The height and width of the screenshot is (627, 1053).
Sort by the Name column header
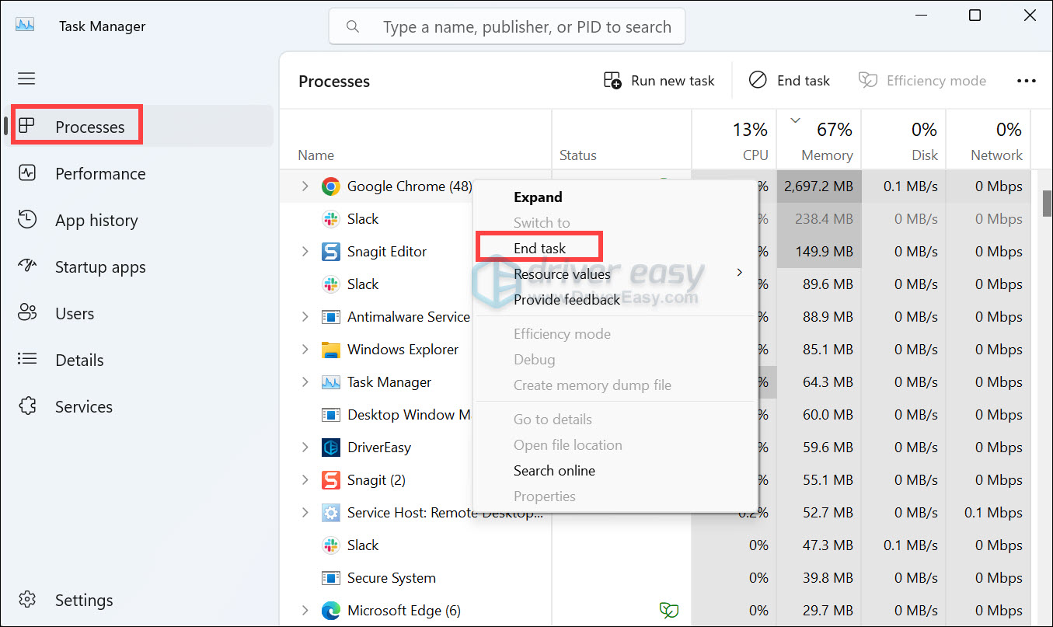click(416, 139)
